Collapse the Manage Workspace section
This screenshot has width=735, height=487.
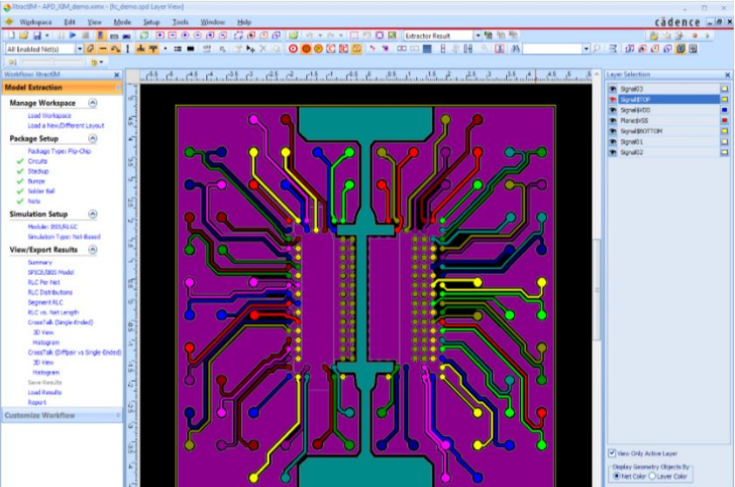pyautogui.click(x=93, y=102)
